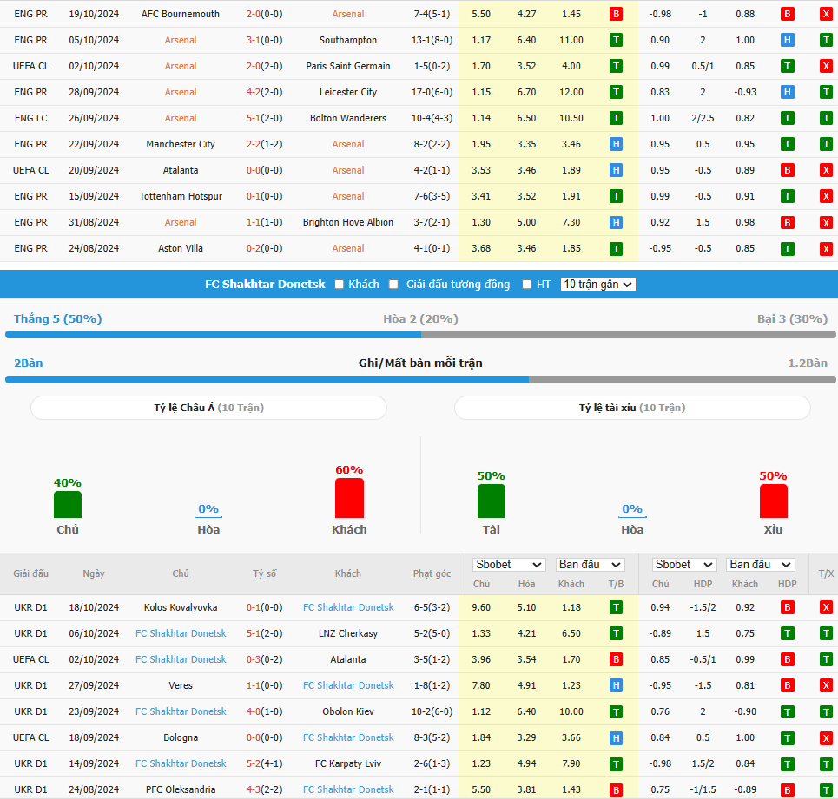Click red B handicap badge in Brighton Hove Albion row
The width and height of the screenshot is (838, 799).
click(x=788, y=223)
